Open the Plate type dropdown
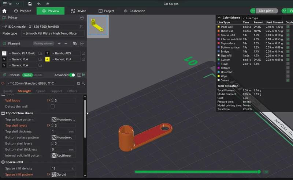The image size is (293, 180). (53, 34)
